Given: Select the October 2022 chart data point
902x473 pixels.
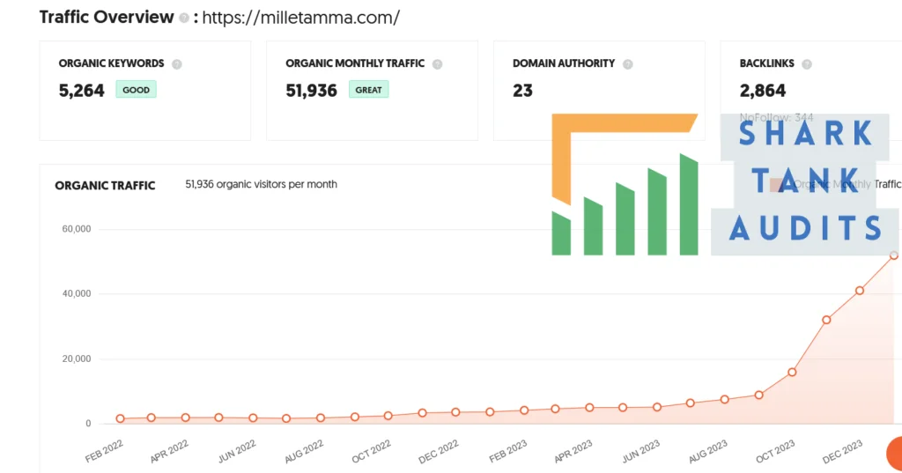Looking at the screenshot, I should tap(388, 416).
